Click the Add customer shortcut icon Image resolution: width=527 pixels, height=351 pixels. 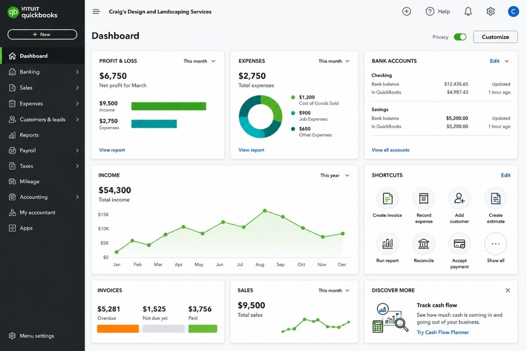click(459, 199)
